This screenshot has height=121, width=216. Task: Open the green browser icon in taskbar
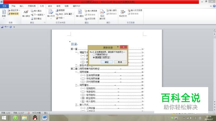click(x=15, y=118)
